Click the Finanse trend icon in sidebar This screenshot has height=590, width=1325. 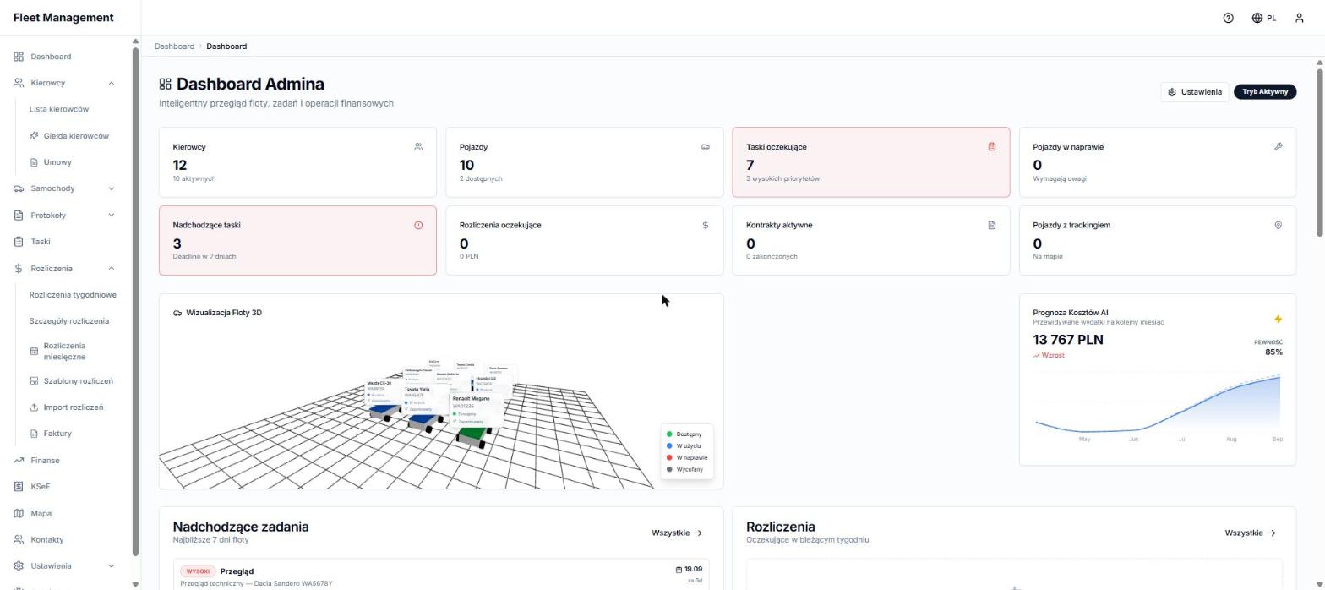[19, 461]
